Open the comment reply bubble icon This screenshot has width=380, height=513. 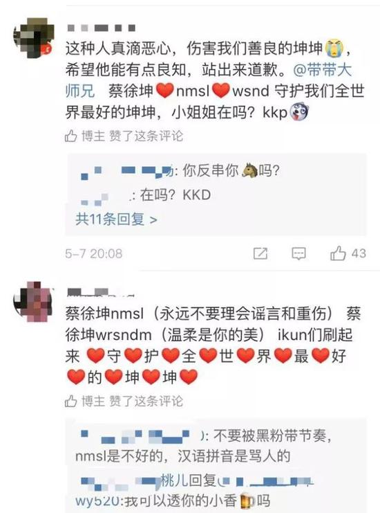point(298,253)
